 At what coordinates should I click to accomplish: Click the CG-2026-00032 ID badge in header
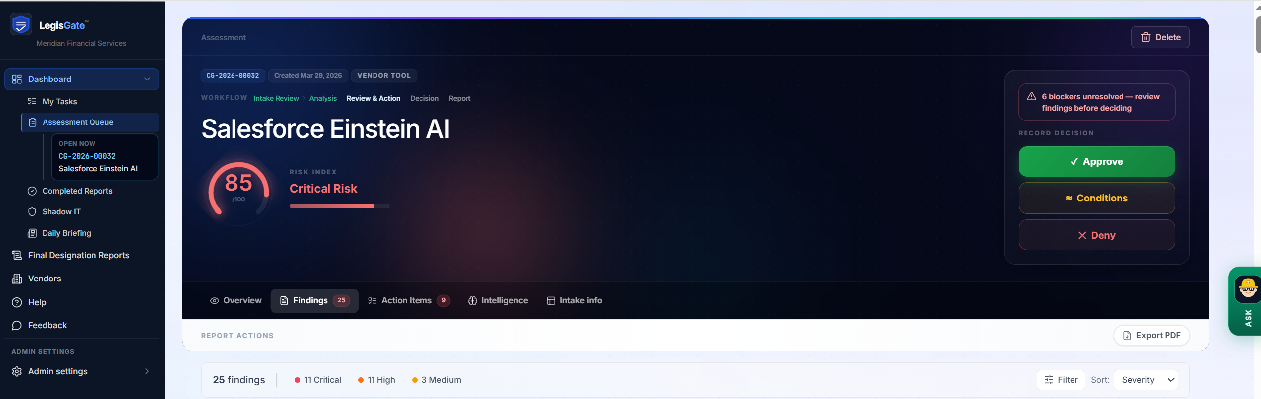(233, 76)
